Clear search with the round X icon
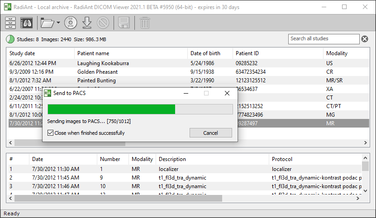The image size is (376, 218). point(365,39)
